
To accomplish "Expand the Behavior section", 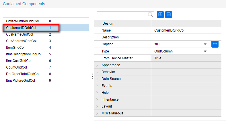I will [97, 72].
